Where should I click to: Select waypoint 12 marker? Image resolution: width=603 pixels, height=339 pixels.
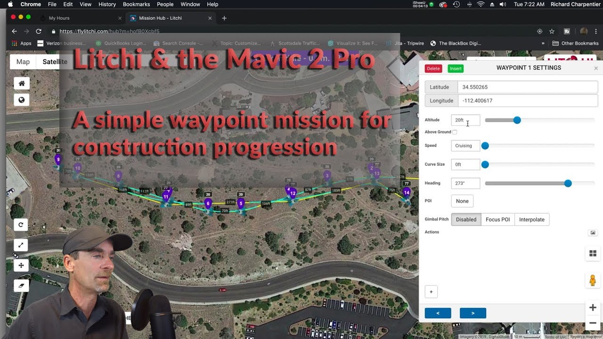(293, 193)
